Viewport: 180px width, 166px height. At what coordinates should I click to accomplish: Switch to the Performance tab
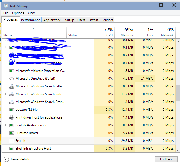tap(31, 20)
